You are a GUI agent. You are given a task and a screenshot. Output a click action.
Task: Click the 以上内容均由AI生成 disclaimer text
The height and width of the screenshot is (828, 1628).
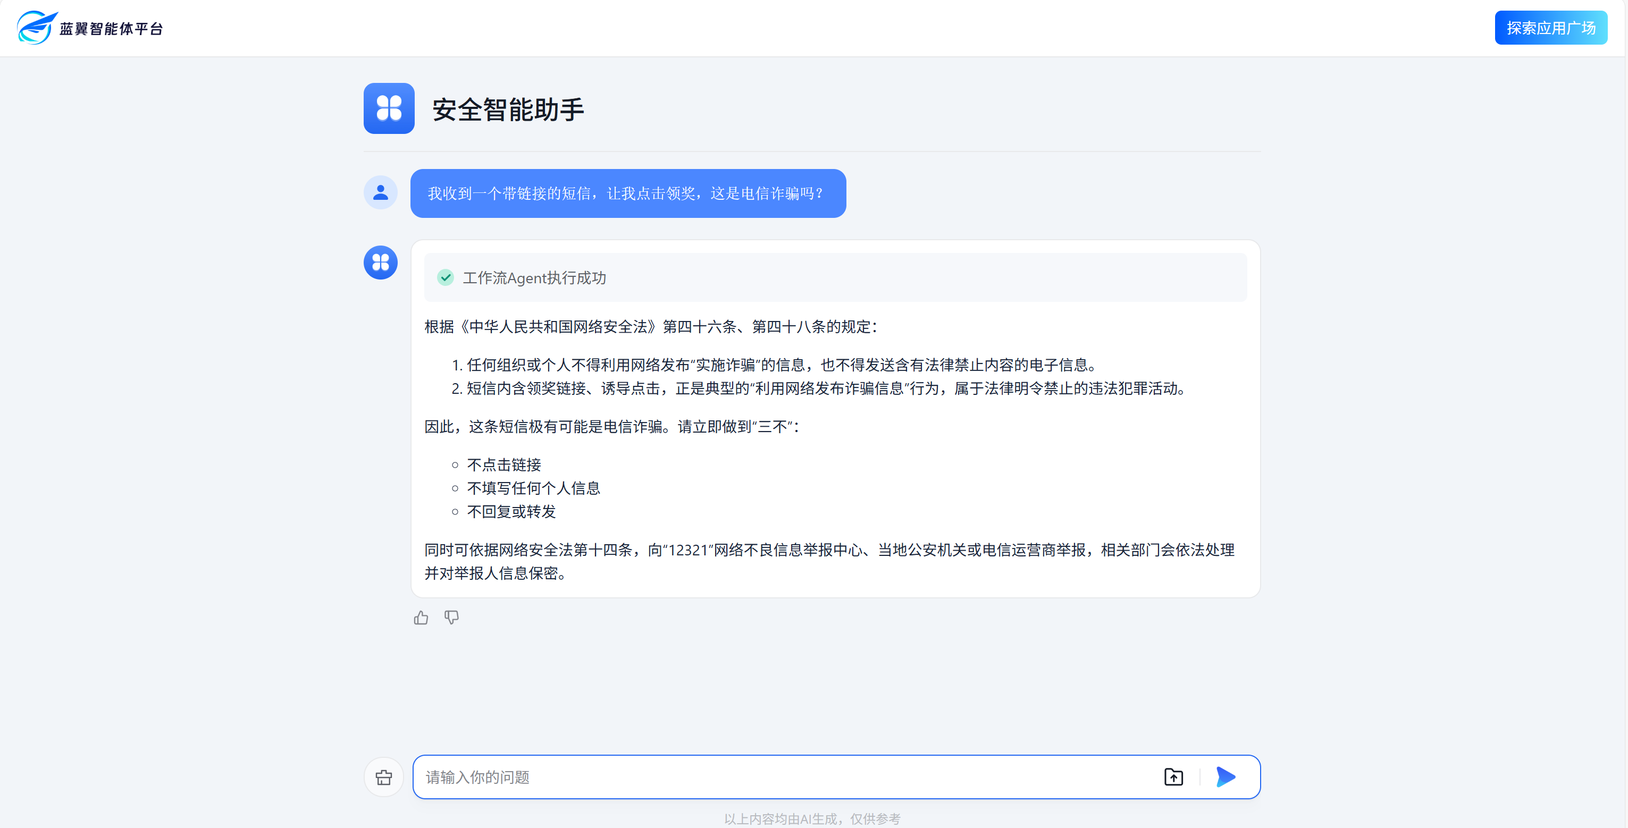[811, 819]
